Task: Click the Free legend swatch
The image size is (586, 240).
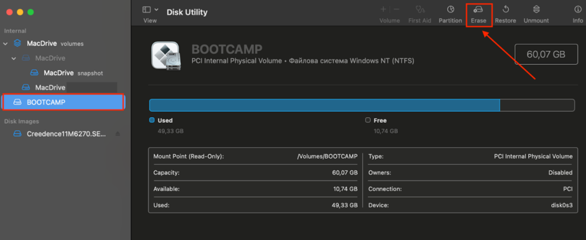Action: click(368, 120)
